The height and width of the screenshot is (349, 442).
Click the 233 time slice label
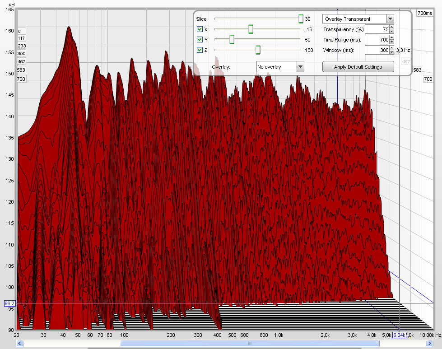coord(22,46)
